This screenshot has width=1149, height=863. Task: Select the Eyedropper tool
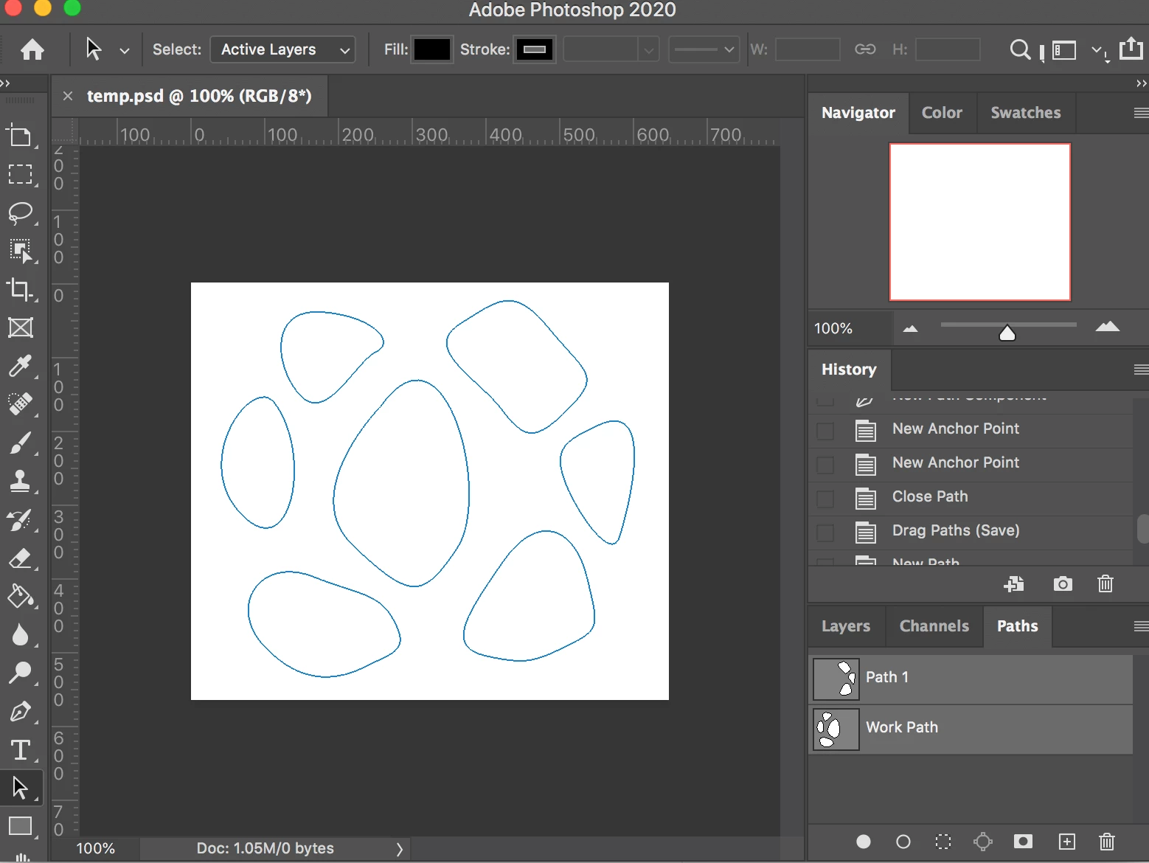pos(20,366)
